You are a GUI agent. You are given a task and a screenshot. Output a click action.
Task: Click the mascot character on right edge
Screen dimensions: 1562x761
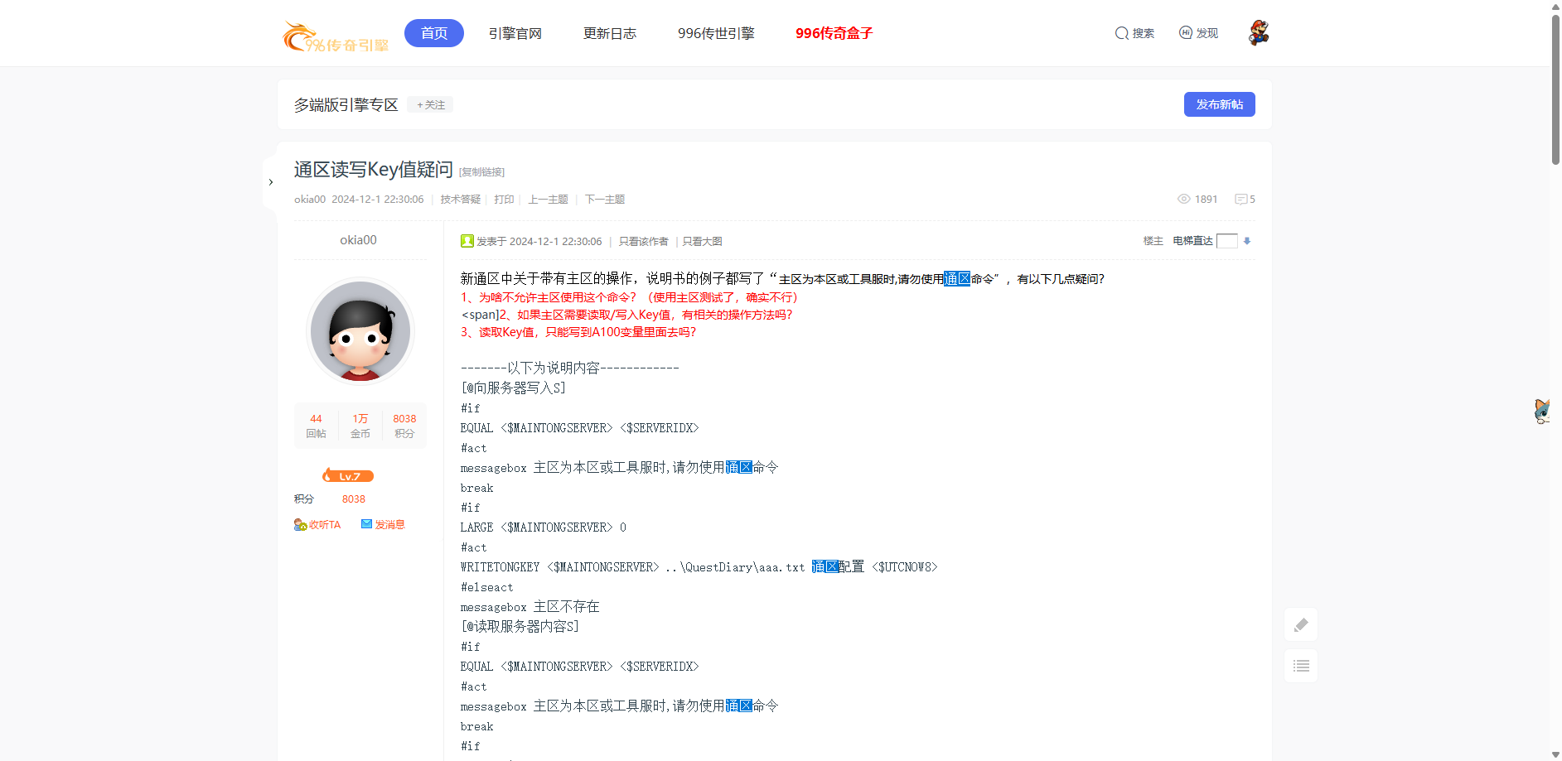(x=1542, y=411)
